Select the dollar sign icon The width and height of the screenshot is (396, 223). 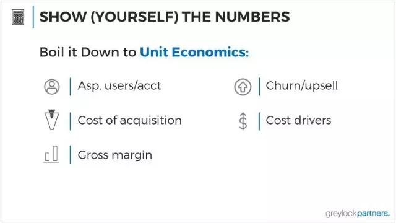(243, 121)
